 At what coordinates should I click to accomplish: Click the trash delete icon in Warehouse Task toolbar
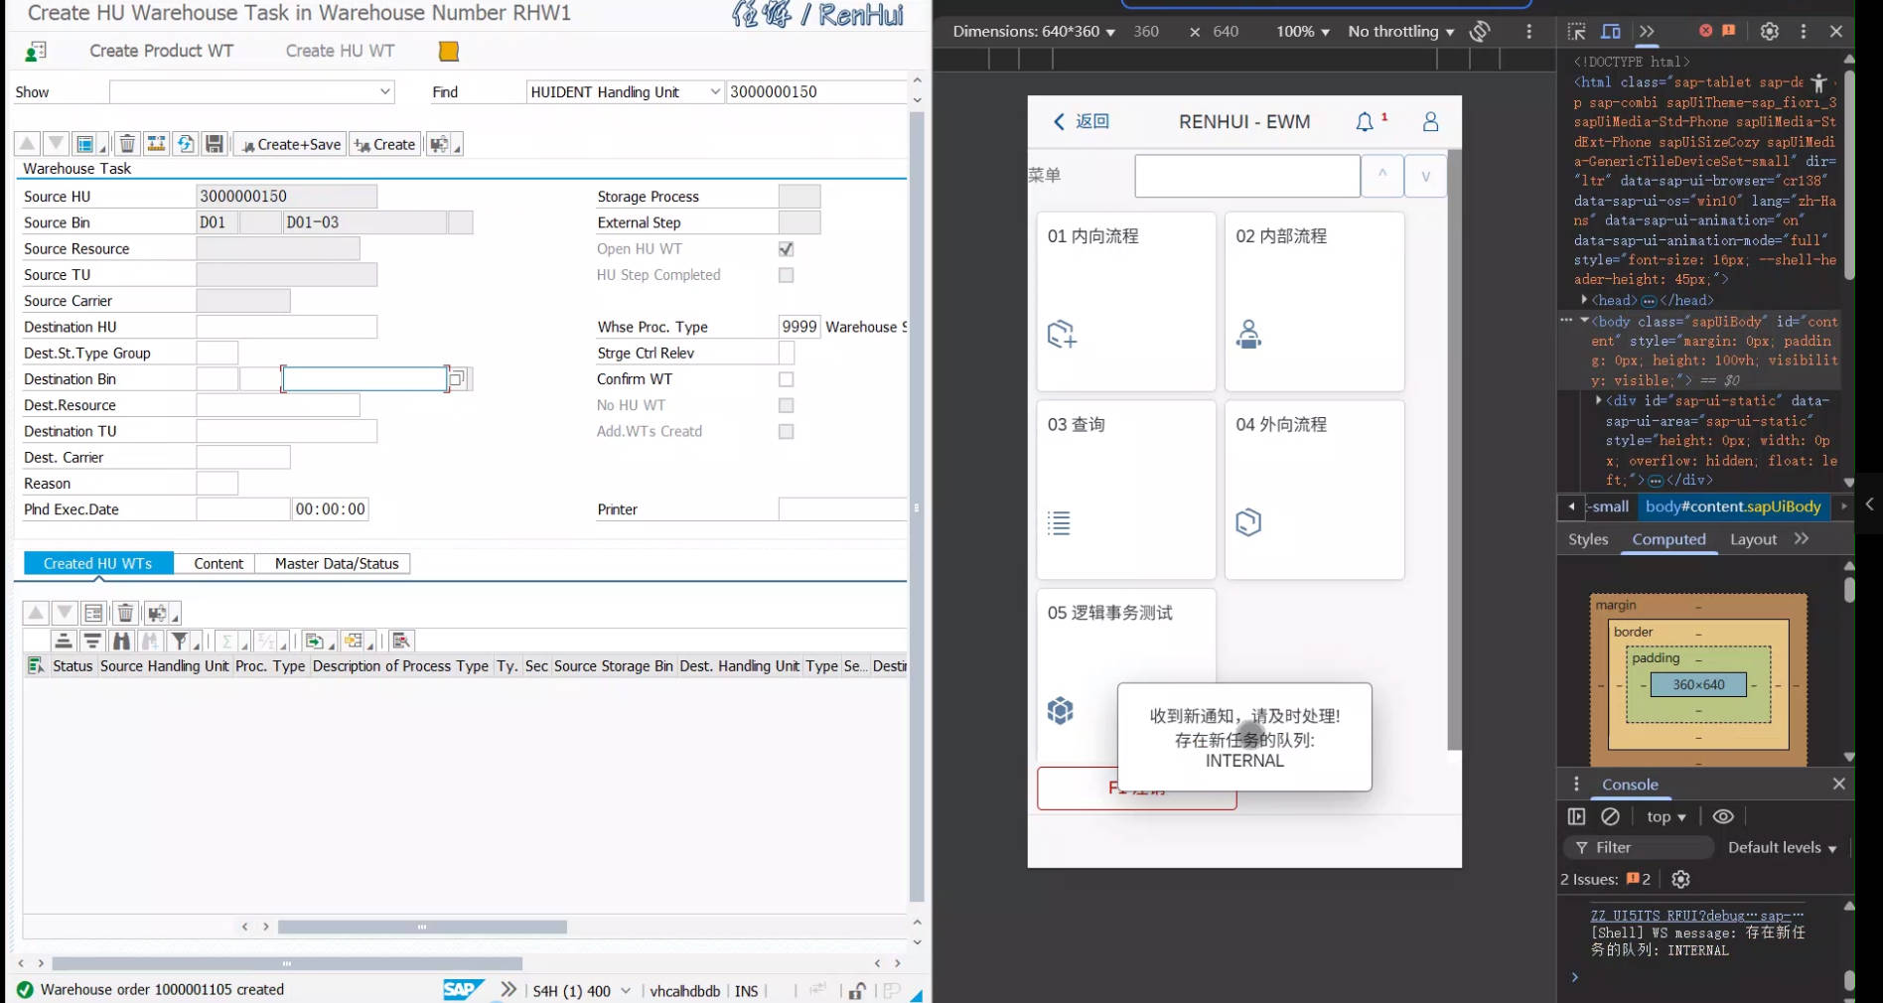(x=127, y=144)
